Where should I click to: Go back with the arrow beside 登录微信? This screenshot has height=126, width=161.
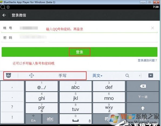coord(4,15)
